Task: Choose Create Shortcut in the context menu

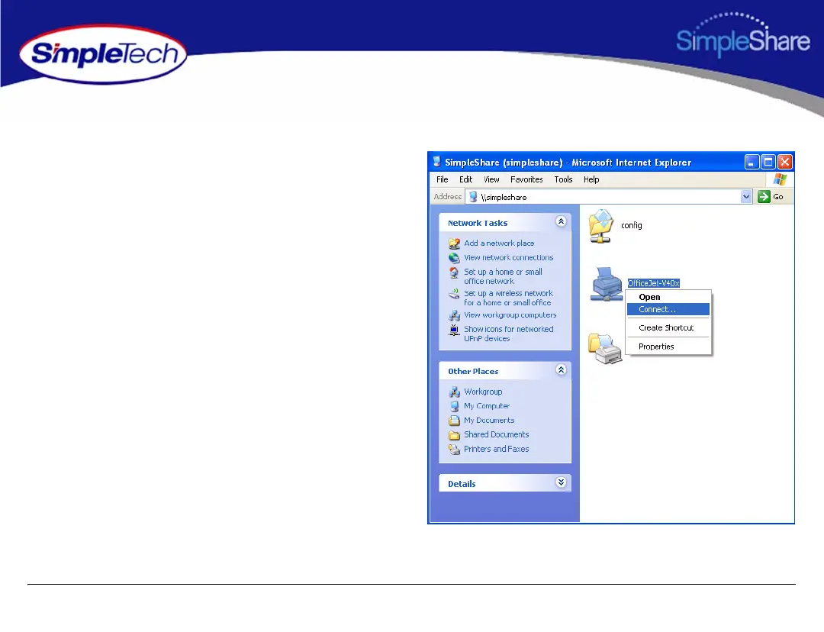Action: [x=668, y=327]
